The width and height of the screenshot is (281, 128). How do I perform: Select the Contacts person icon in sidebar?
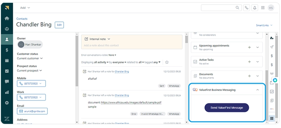point(7,39)
